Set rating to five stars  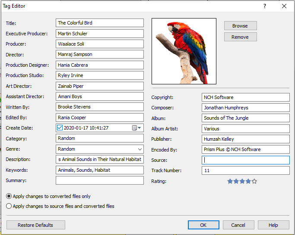click(254, 181)
